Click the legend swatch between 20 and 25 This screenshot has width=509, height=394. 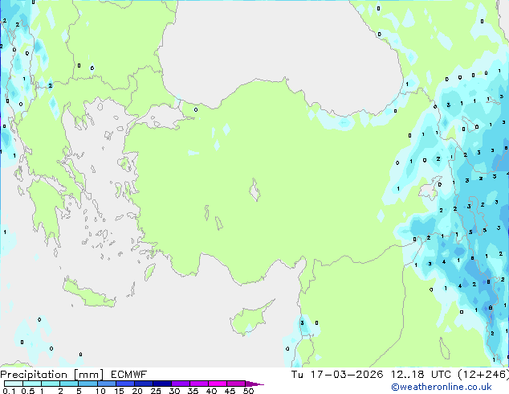tap(143, 384)
